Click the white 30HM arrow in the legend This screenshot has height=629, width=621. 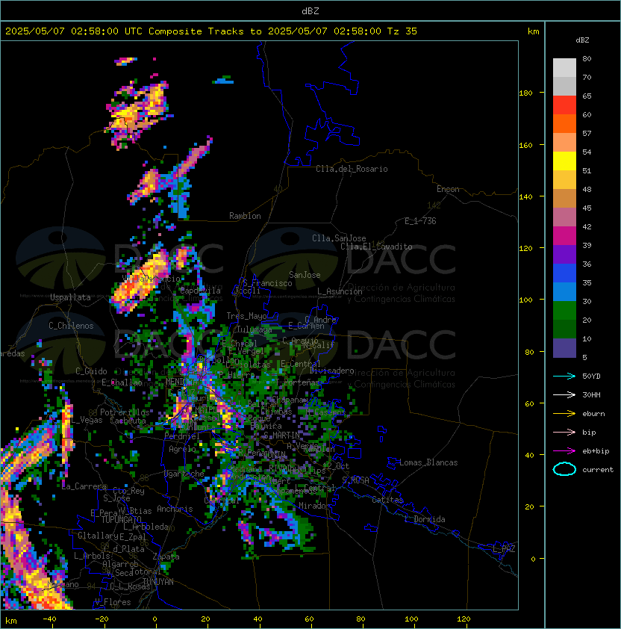[564, 394]
